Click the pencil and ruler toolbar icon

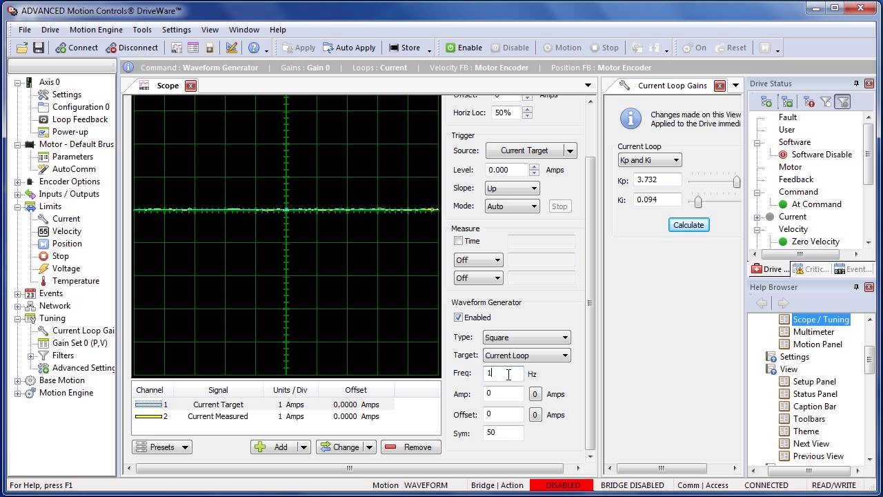click(232, 48)
